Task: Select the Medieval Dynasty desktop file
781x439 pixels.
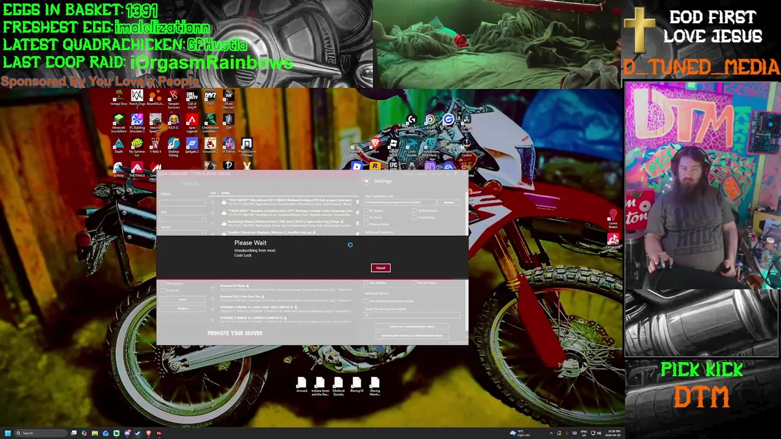Action: click(x=338, y=387)
